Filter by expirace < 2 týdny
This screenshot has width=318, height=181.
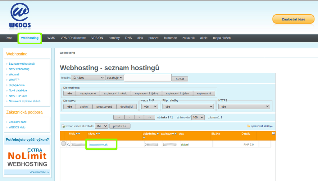click(x=147, y=93)
